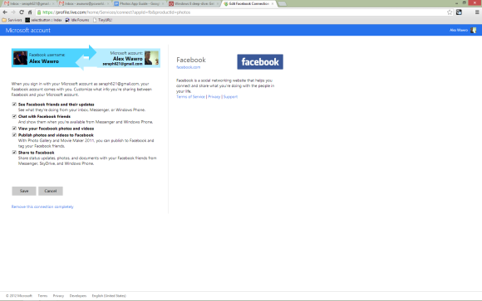Open the footer Privacy link
Screen dimensions: 482x301
(x=58, y=296)
